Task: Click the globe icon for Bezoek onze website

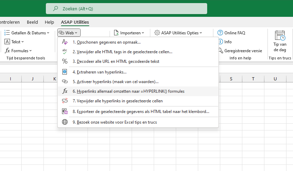Action: tap(65, 122)
